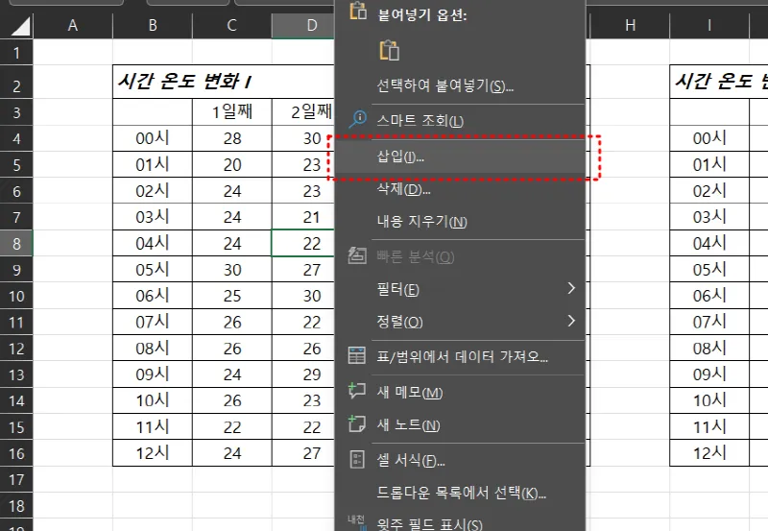Click cell C4 with value 28
This screenshot has width=768, height=531.
click(232, 138)
